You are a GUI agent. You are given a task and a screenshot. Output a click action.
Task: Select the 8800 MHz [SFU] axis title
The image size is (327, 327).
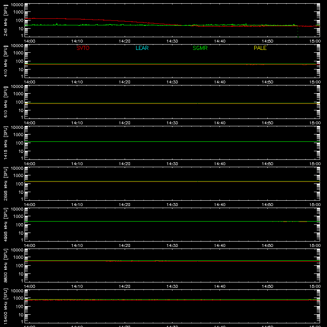tap(5, 266)
